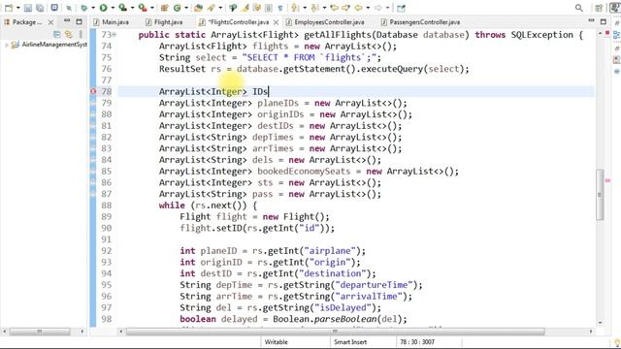
Task: Click the Save icon in toolbar
Action: [28, 8]
